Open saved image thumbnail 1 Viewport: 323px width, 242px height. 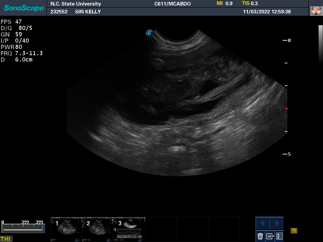click(x=66, y=229)
